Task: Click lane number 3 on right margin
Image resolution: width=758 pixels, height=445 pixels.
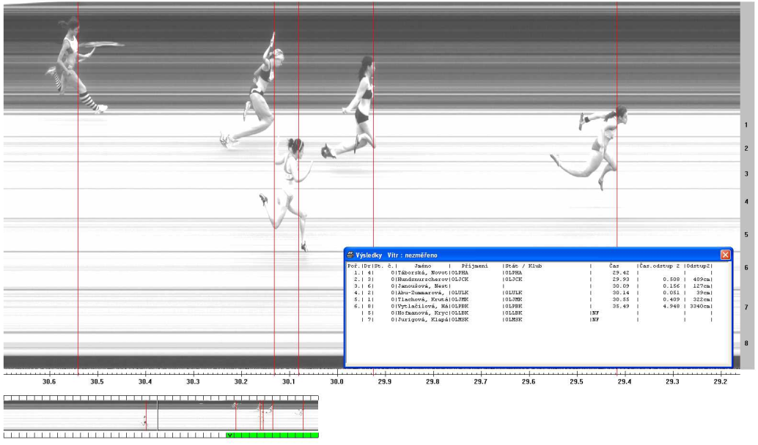Action: [746, 174]
